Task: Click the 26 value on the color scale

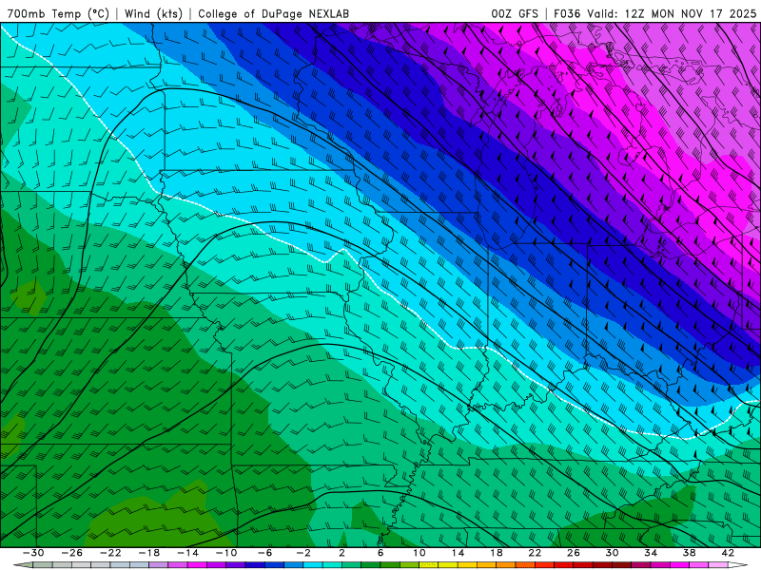Action: click(574, 553)
